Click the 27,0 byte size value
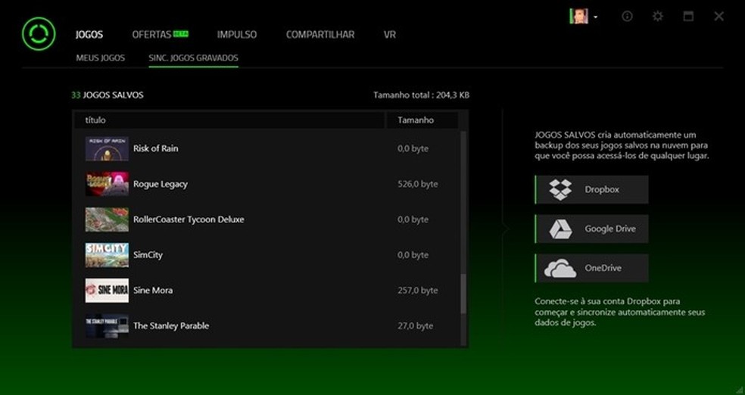745x395 pixels. click(x=415, y=325)
